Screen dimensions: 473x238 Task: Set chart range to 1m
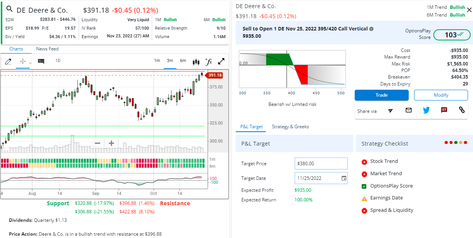157,60
